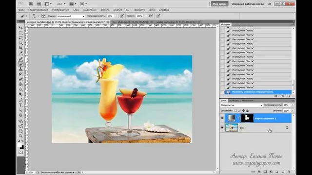Switch to the Операции panel tab

pos(248,101)
